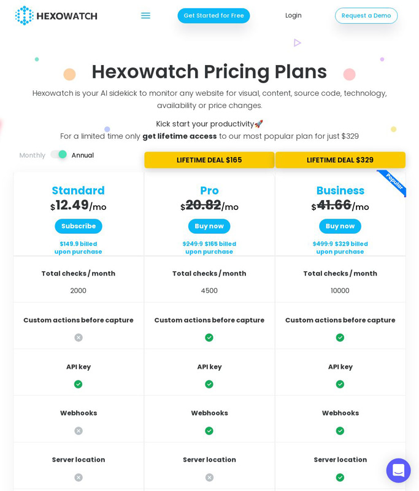Click the check icon under Business Server location
419x491 pixels.
pos(340,477)
